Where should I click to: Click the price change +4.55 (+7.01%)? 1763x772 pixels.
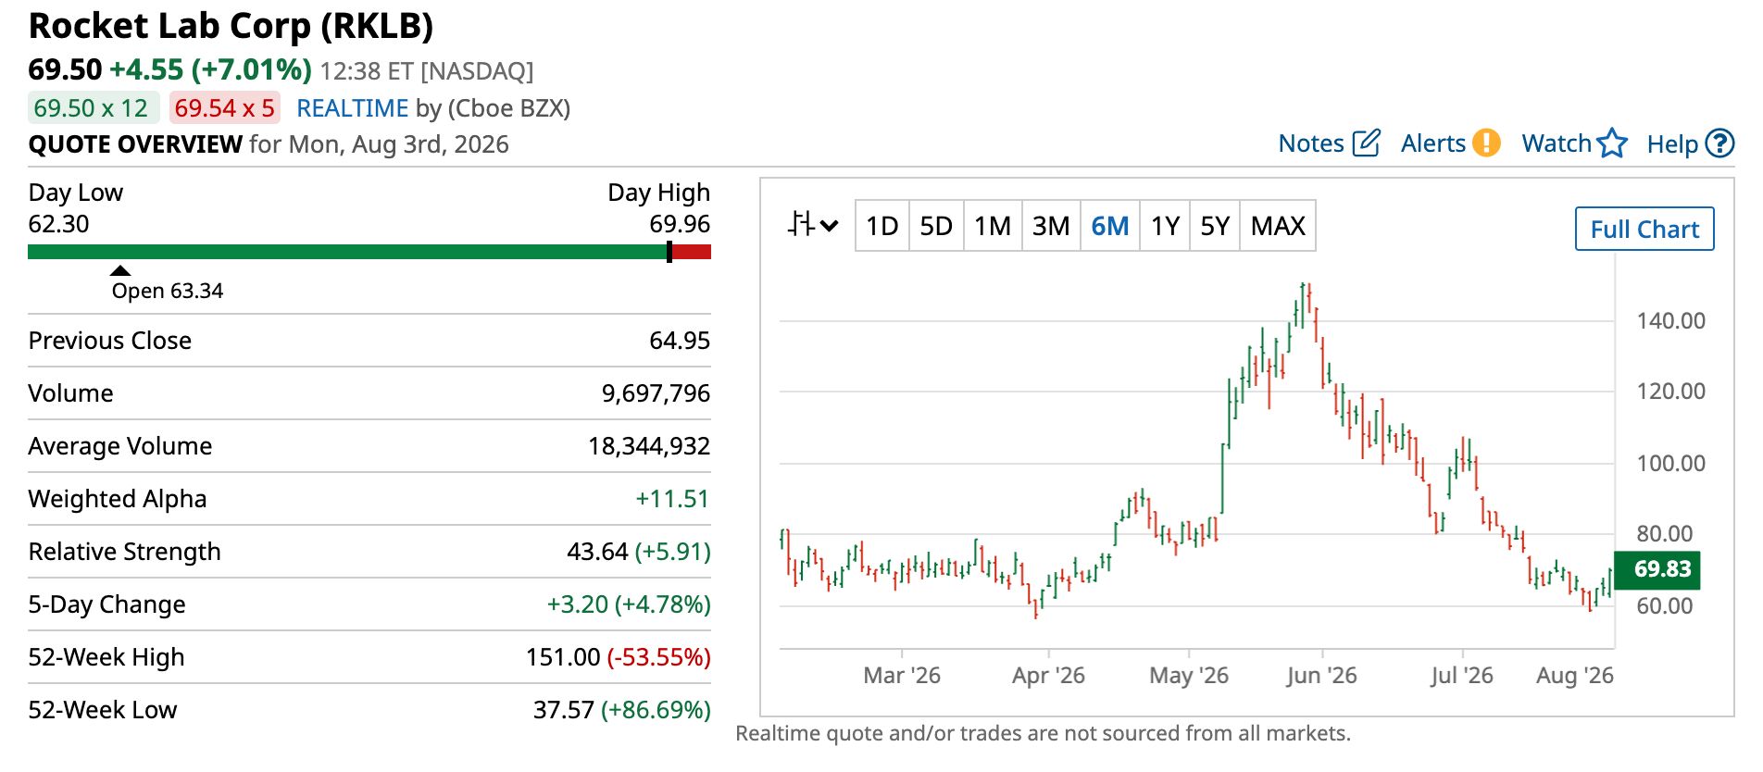point(210,69)
